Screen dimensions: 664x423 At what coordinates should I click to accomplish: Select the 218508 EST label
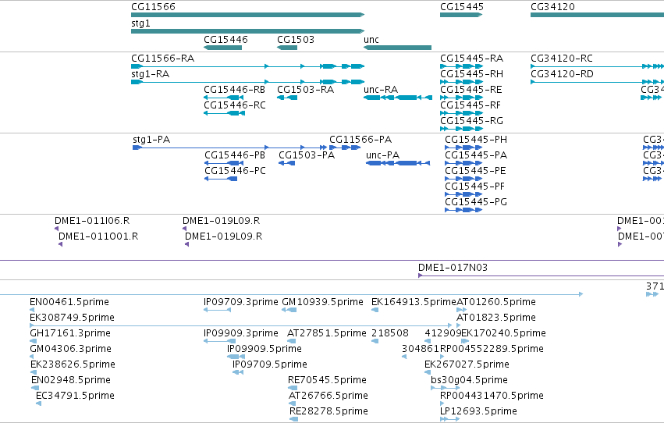point(390,334)
